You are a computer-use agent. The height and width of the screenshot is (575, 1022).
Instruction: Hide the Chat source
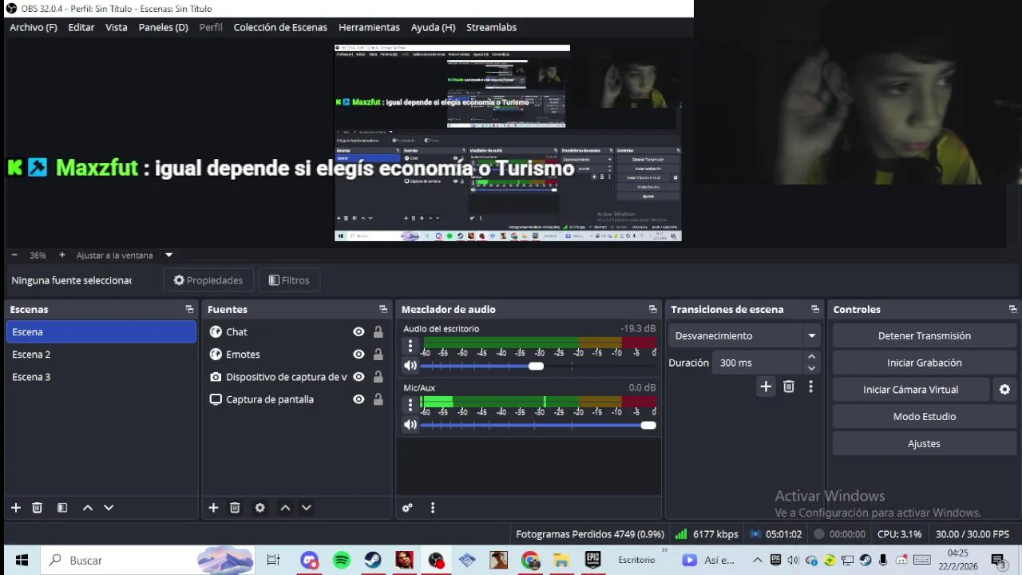pyautogui.click(x=358, y=332)
